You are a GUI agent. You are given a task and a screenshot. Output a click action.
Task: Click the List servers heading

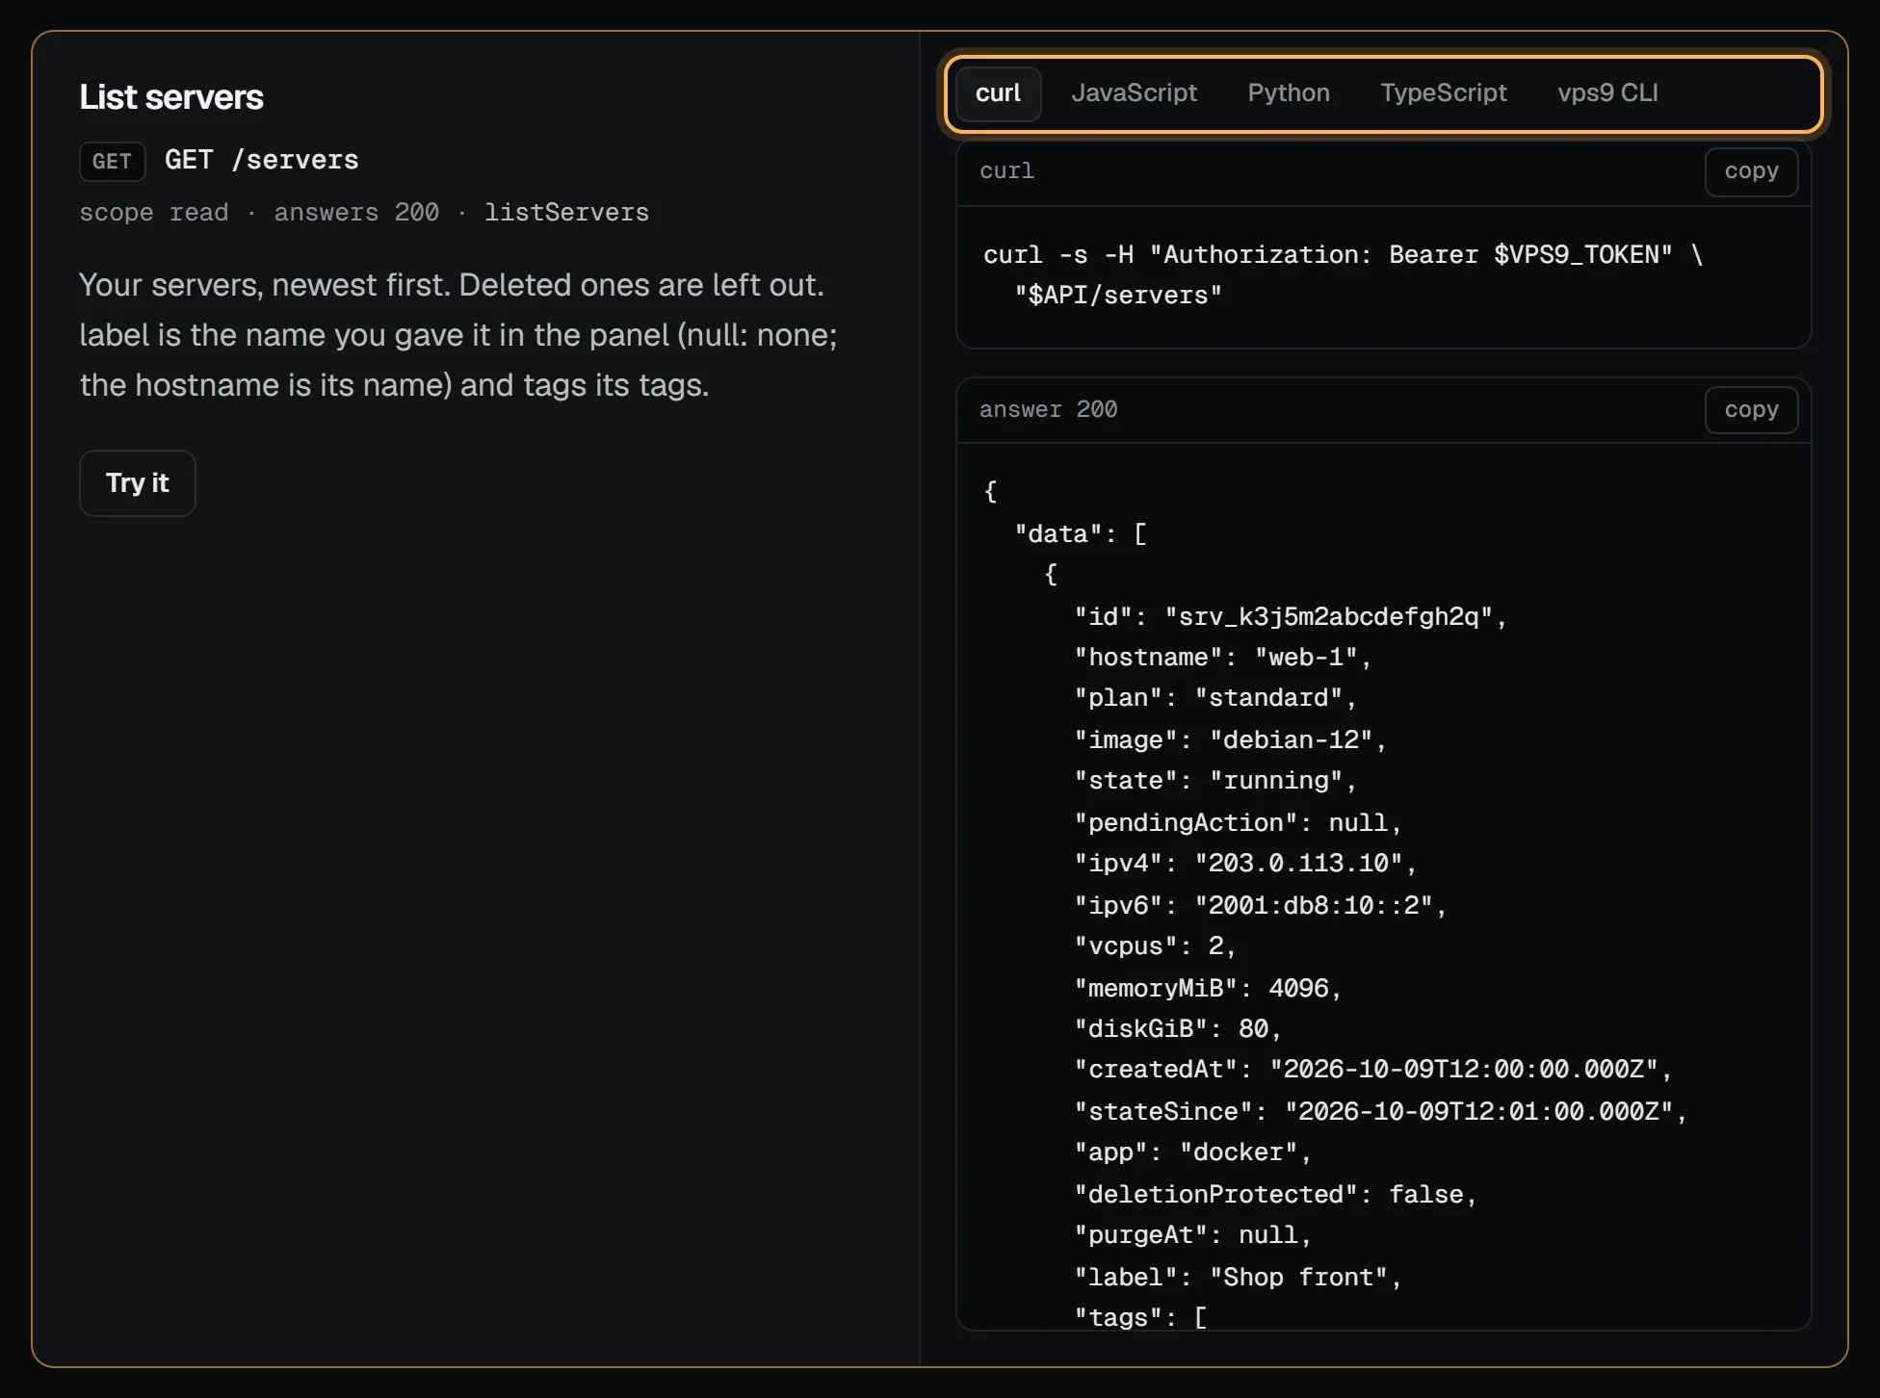[171, 97]
